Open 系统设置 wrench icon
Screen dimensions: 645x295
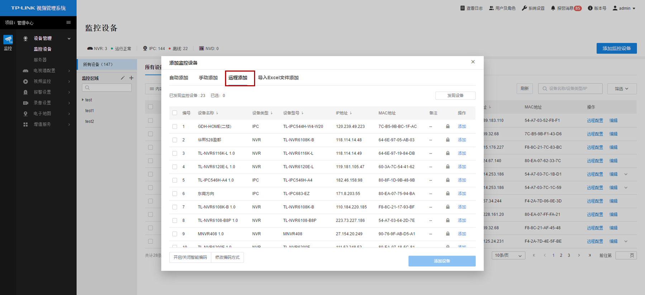click(524, 8)
